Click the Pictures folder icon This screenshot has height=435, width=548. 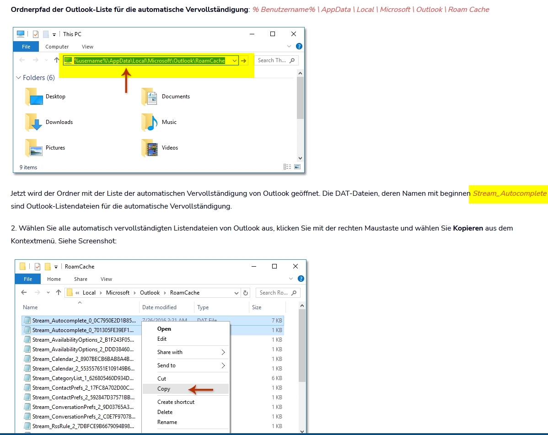pos(33,148)
